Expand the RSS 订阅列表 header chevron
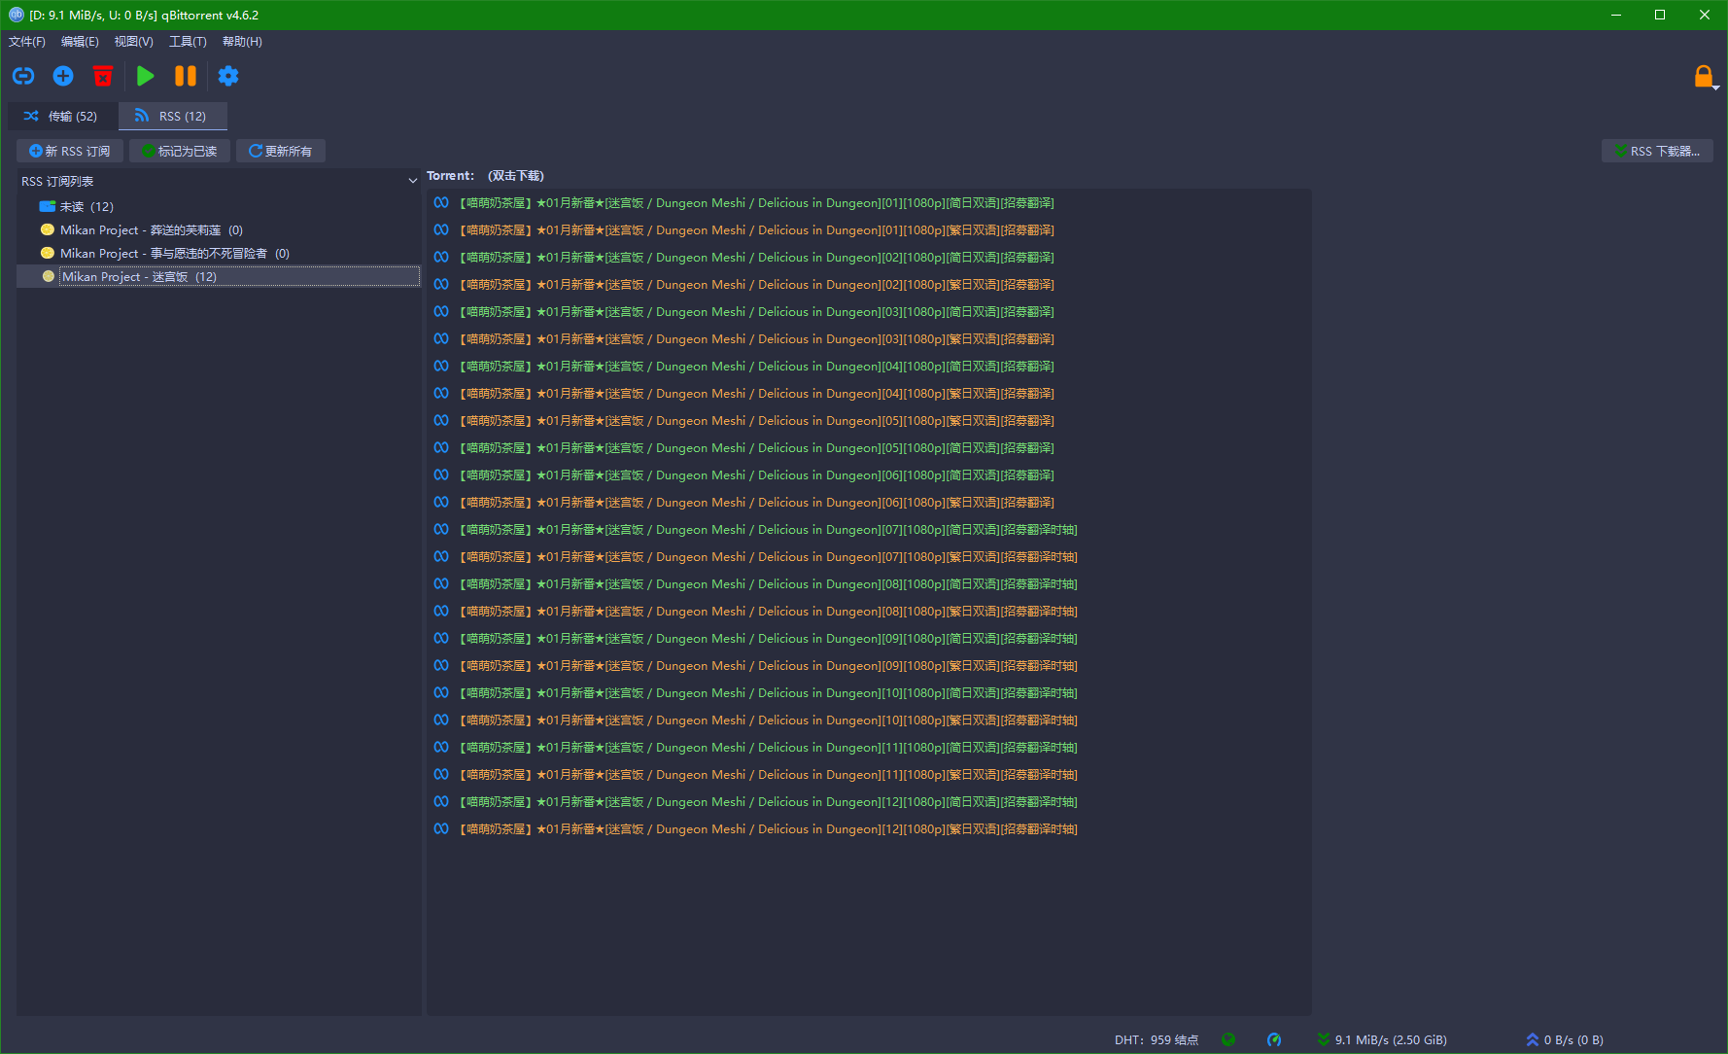Viewport: 1728px width, 1054px height. coord(412,182)
